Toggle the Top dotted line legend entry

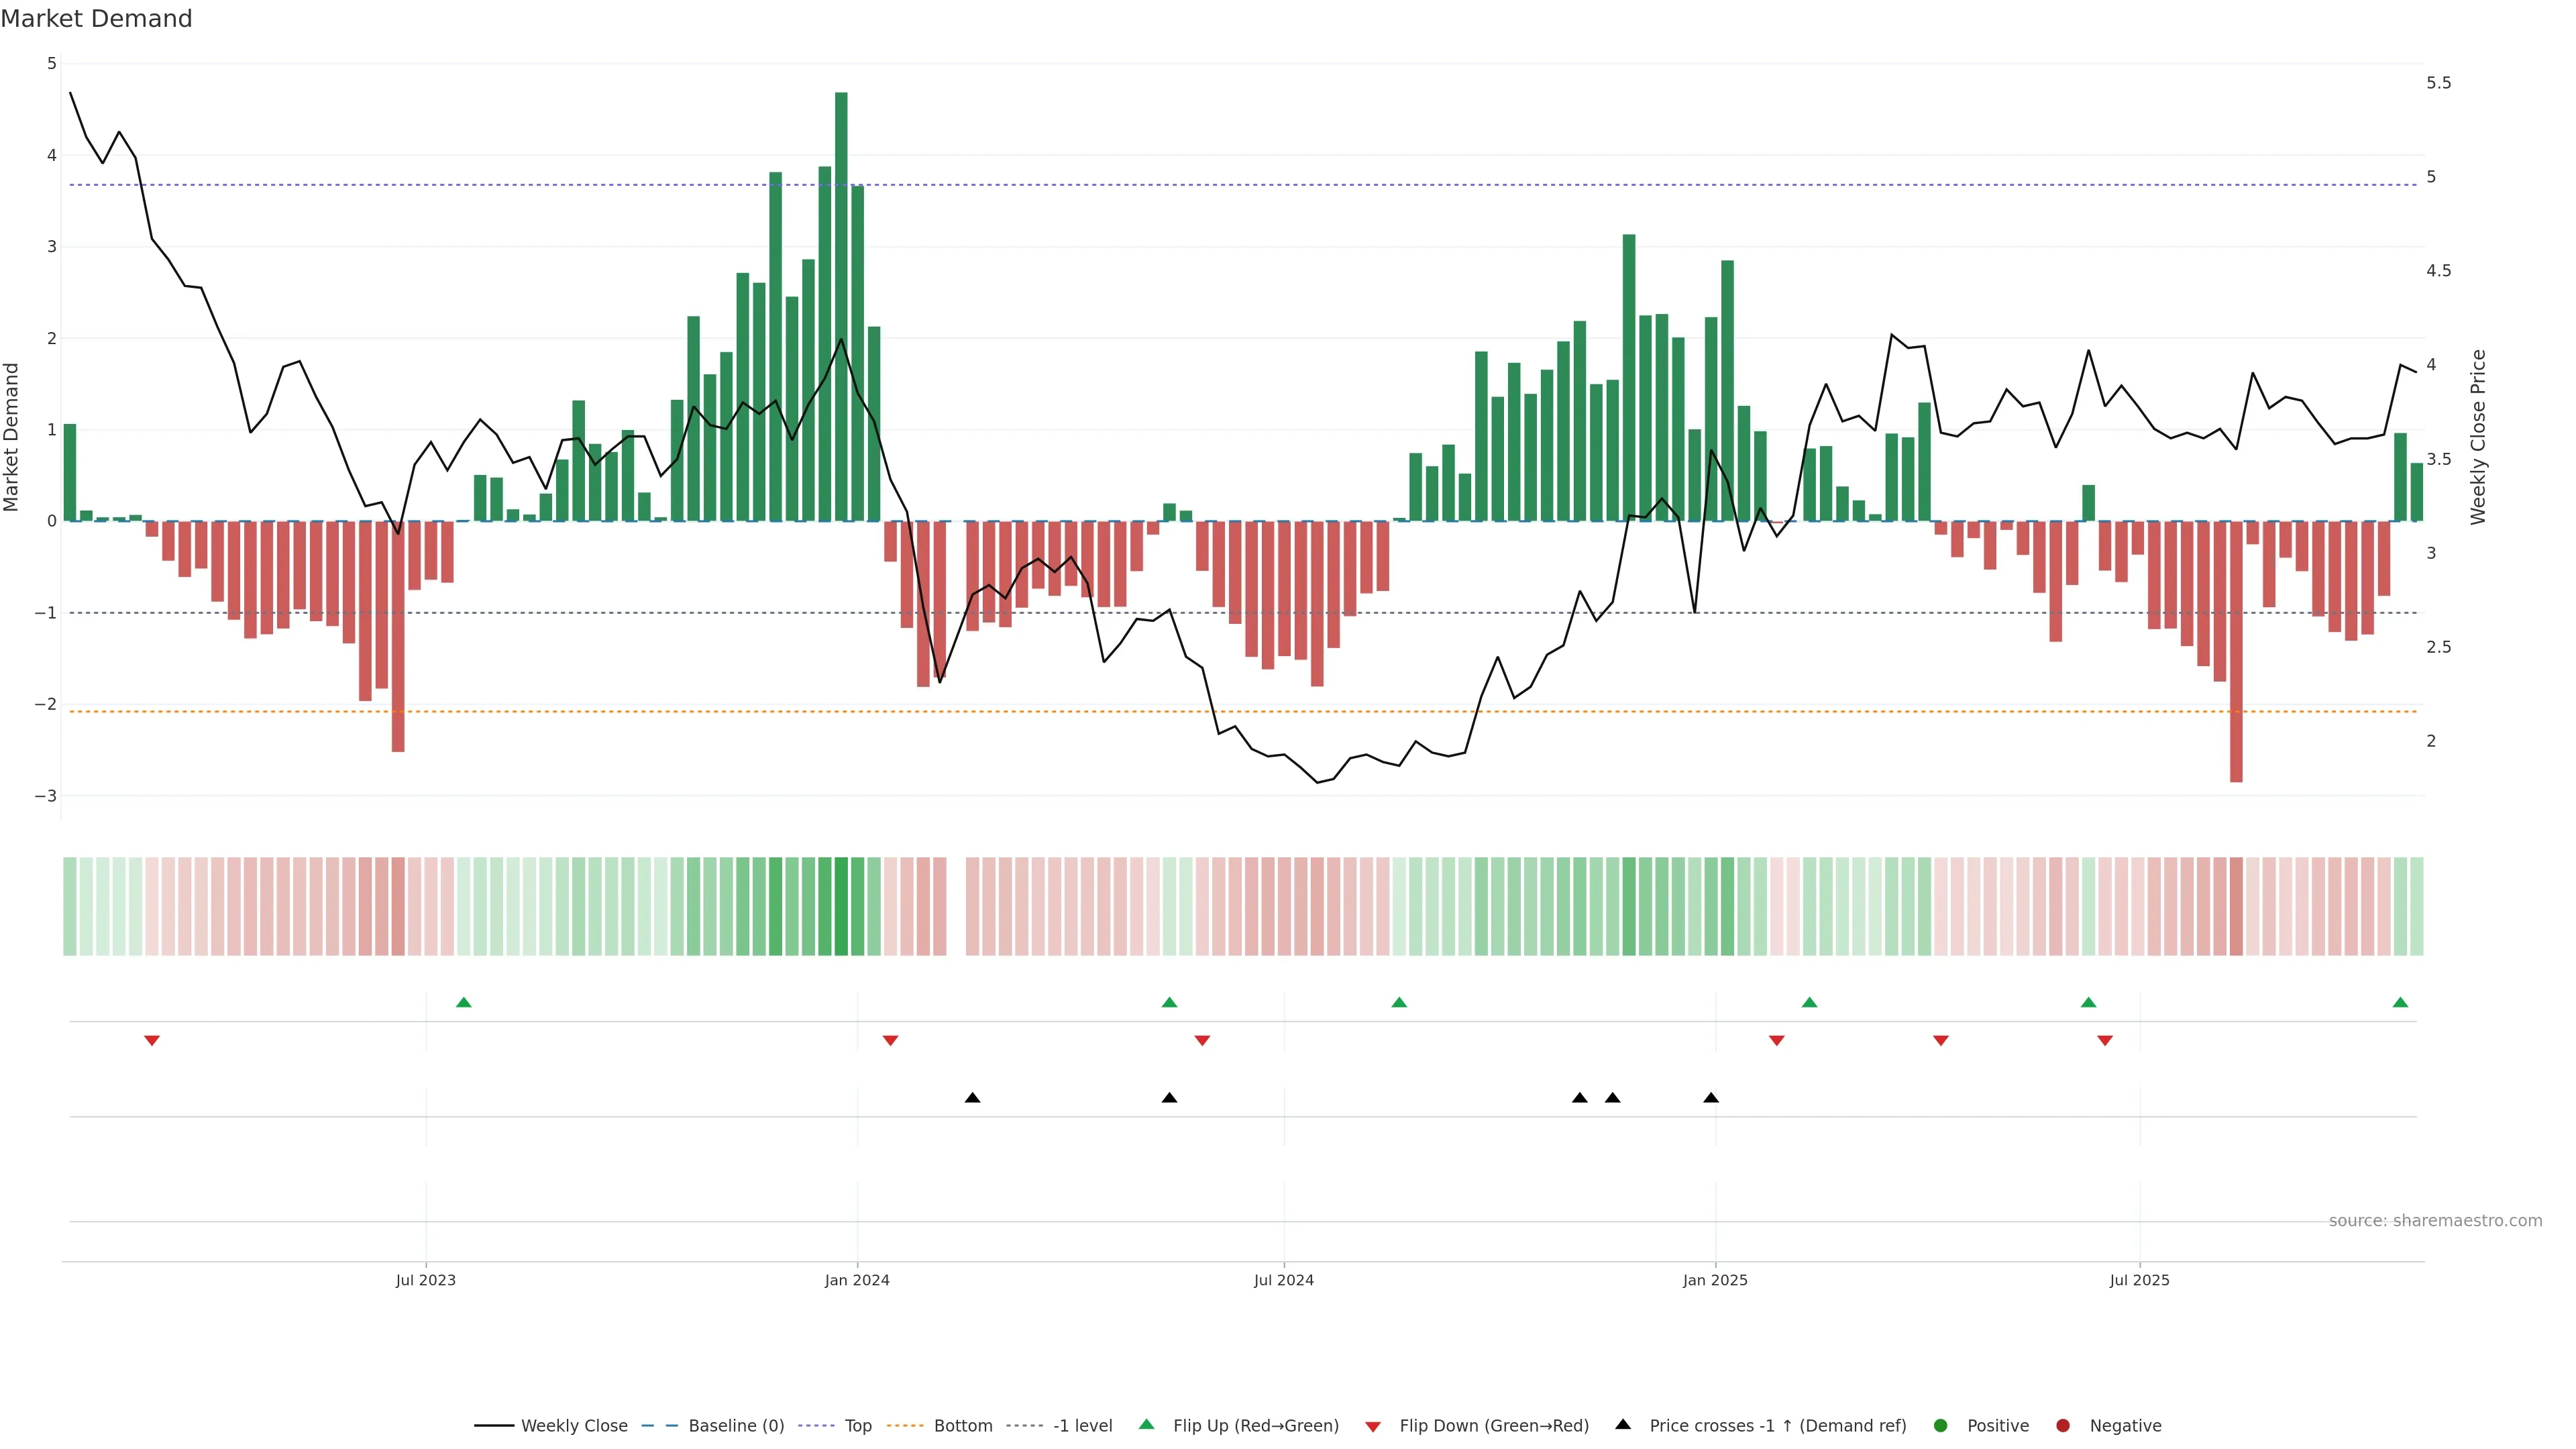[857, 1425]
